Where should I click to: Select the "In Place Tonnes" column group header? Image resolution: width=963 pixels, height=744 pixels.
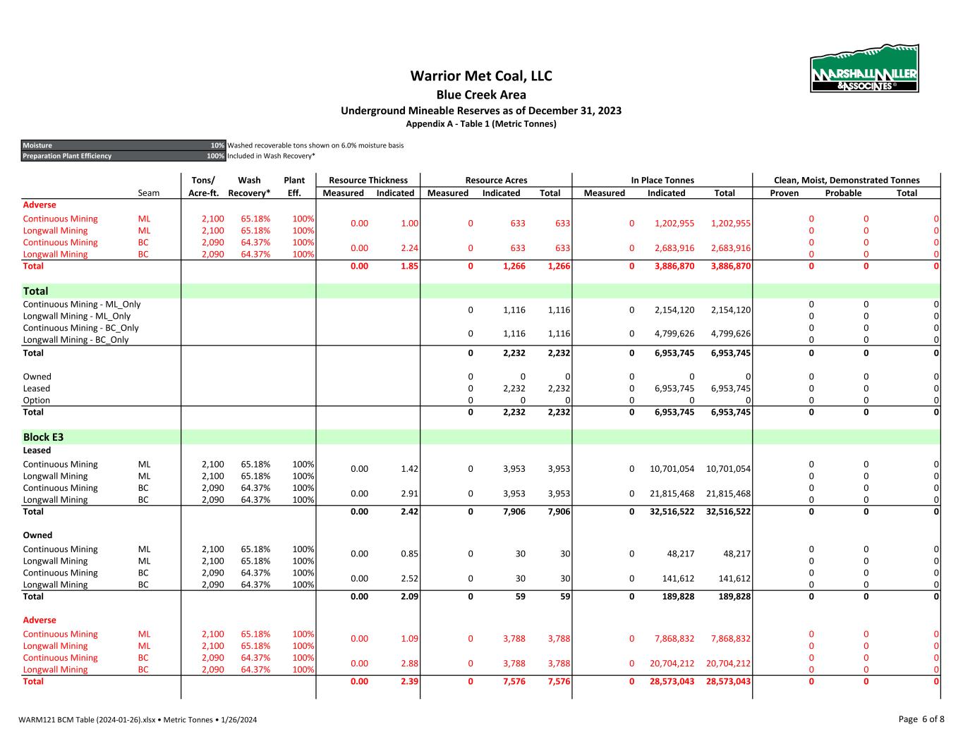[662, 181]
